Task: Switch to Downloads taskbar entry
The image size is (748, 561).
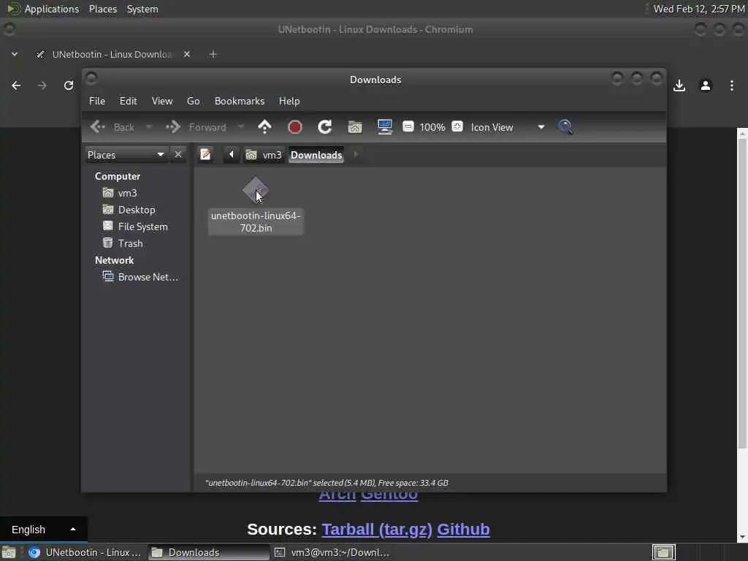Action: coord(208,552)
